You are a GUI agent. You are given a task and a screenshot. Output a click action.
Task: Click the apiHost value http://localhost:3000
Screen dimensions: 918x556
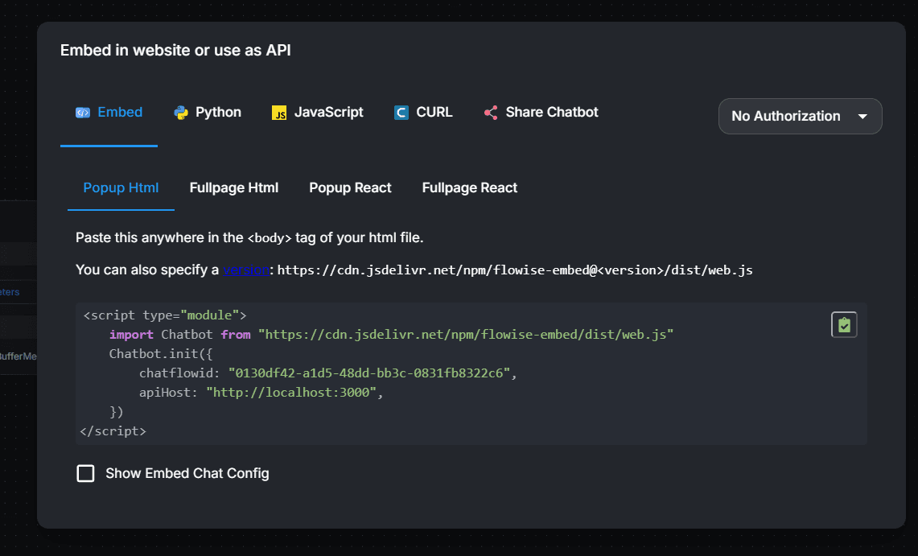291,392
